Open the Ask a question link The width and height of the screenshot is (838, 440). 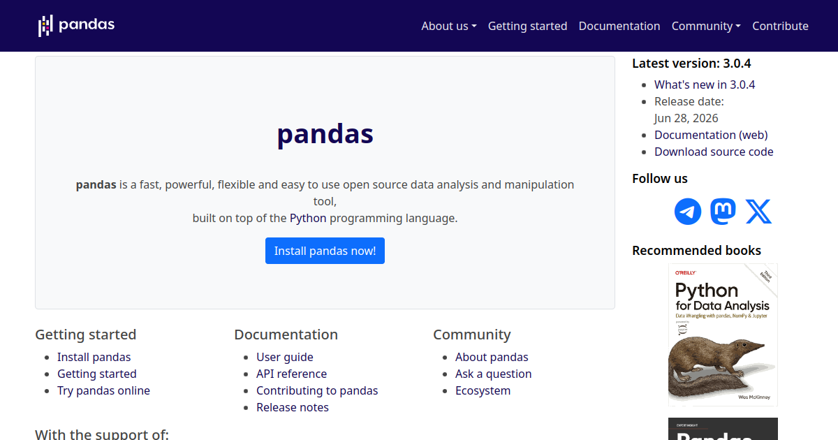pyautogui.click(x=494, y=374)
